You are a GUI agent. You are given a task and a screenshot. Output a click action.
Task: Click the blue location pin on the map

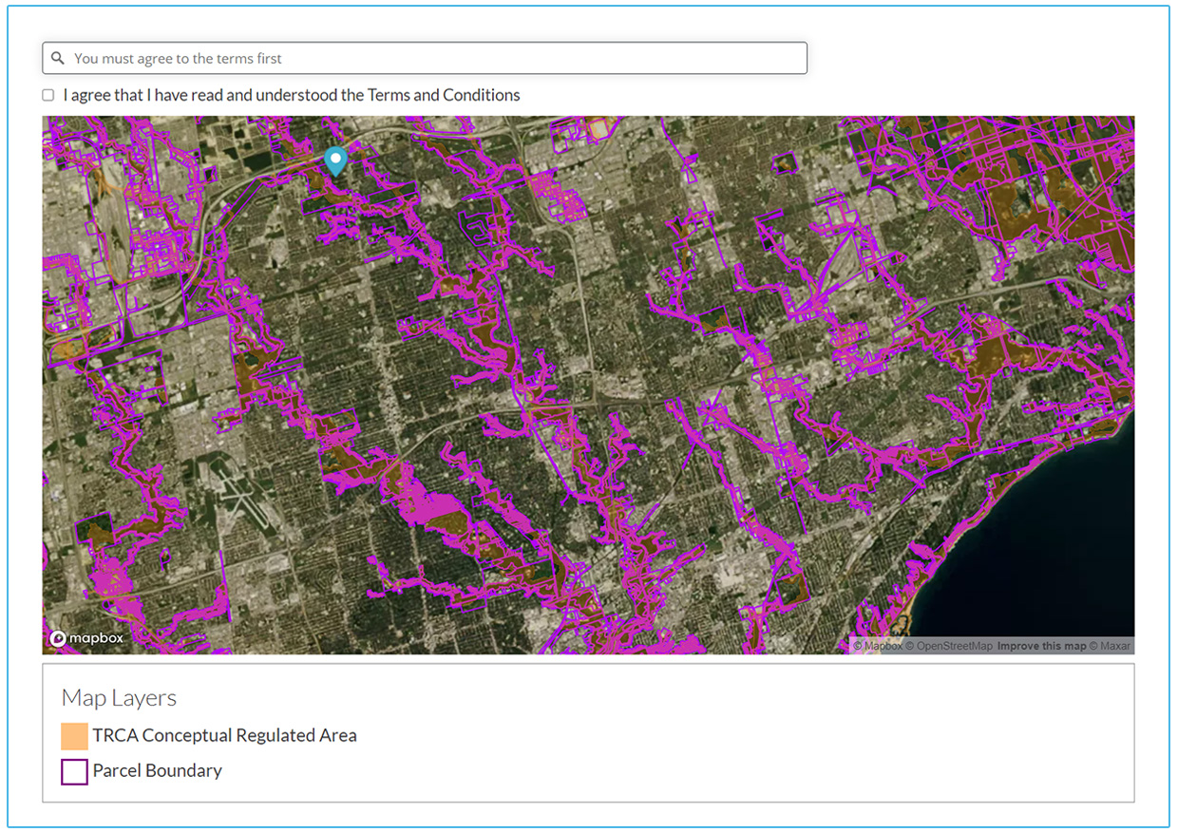335,161
